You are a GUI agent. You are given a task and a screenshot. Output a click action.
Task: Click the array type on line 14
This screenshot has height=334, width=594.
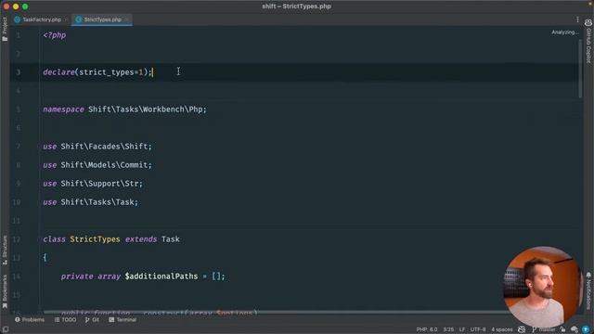(x=110, y=276)
